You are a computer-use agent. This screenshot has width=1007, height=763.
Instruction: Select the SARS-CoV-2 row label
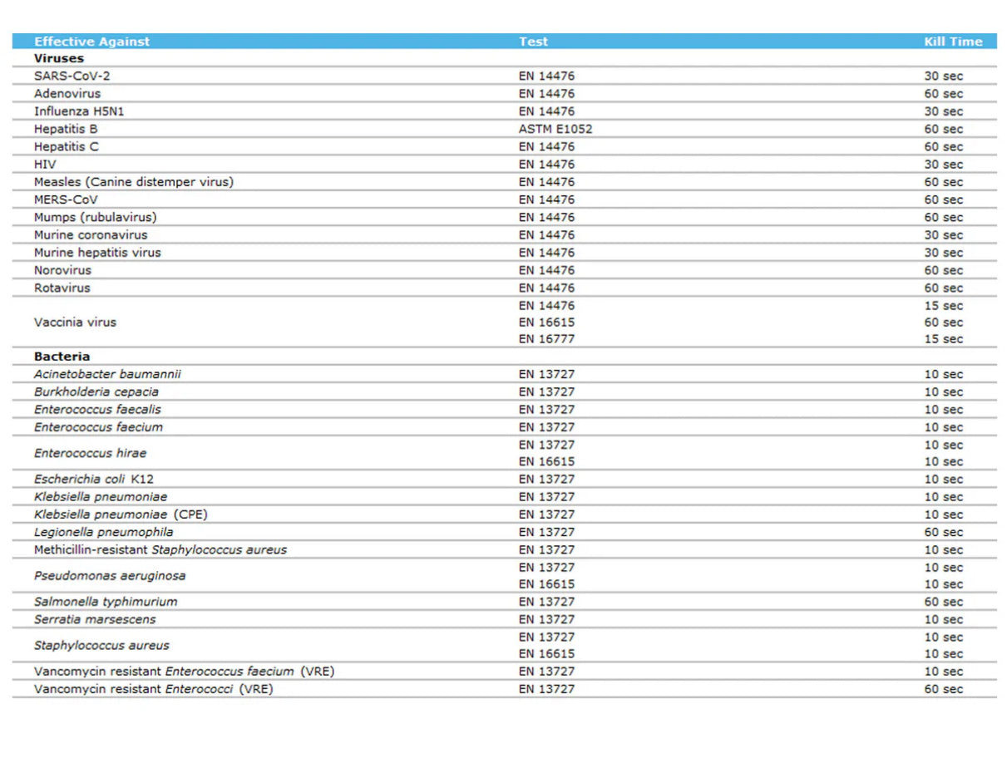[72, 76]
